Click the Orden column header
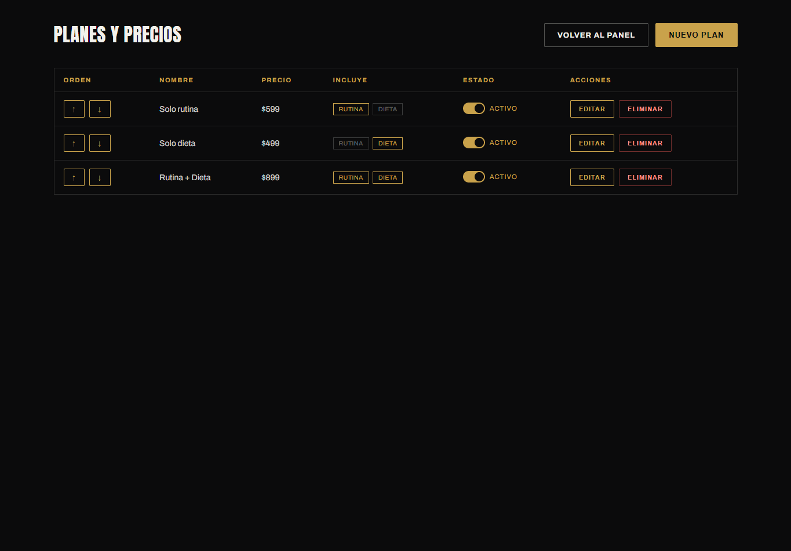 tap(77, 80)
